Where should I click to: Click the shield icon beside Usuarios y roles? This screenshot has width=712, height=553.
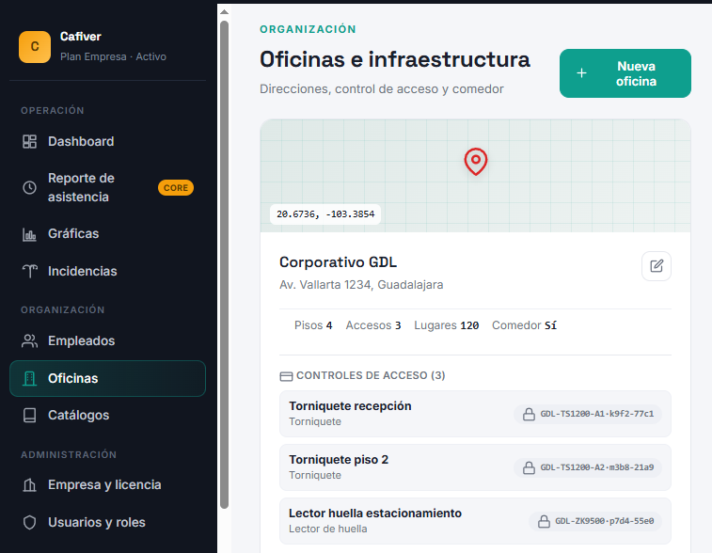(x=29, y=523)
